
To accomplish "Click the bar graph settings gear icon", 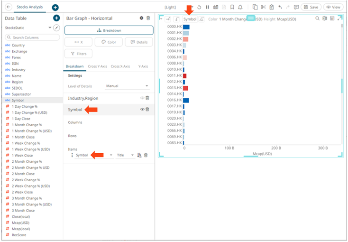I will click(141, 18).
